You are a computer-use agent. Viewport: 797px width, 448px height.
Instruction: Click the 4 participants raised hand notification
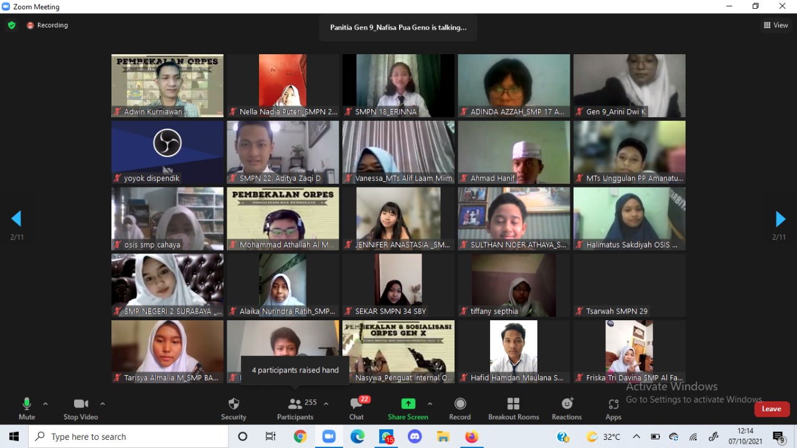pos(295,370)
